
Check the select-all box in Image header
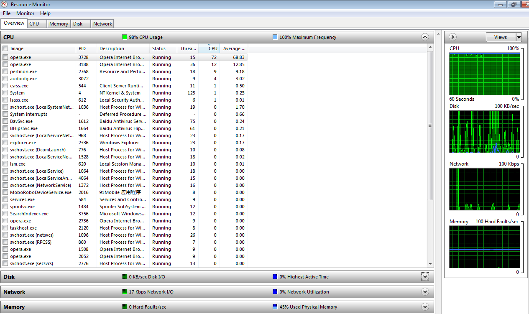coord(5,49)
